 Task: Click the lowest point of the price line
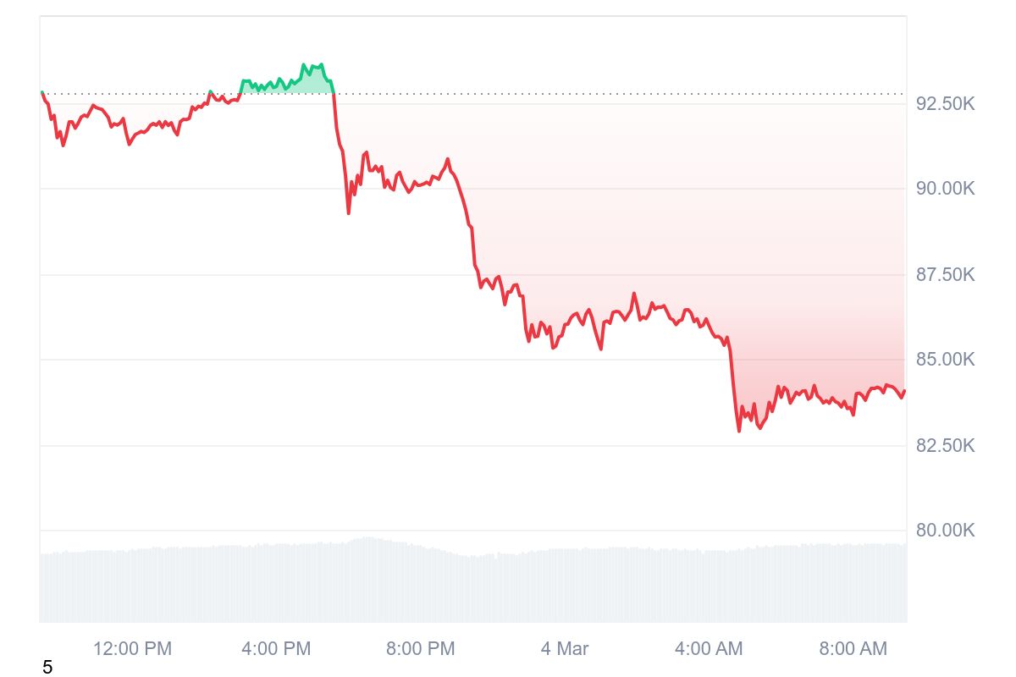coord(739,431)
